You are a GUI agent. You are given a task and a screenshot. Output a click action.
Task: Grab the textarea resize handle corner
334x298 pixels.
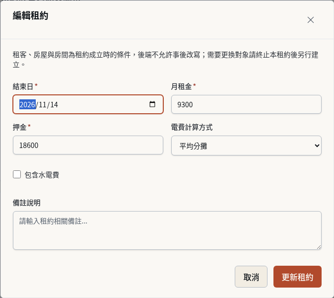[x=319, y=247]
